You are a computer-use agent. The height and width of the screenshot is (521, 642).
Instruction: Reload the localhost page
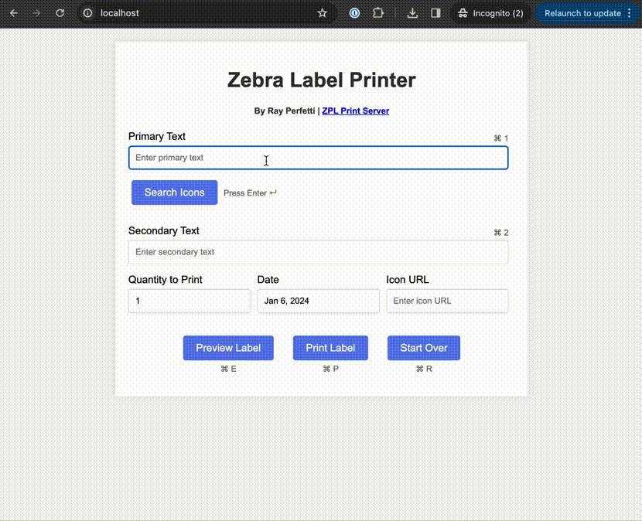(60, 13)
